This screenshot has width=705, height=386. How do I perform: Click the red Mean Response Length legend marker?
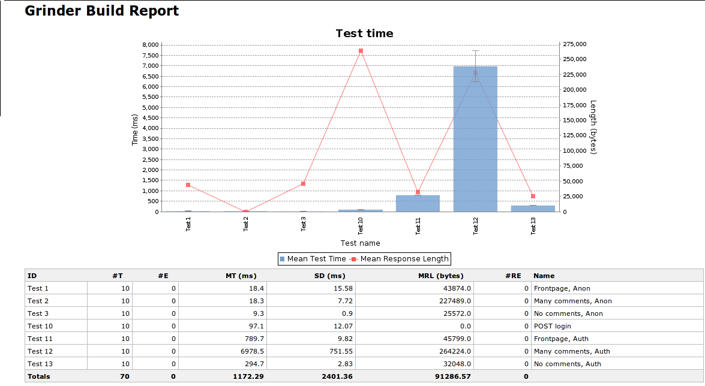tap(355, 259)
